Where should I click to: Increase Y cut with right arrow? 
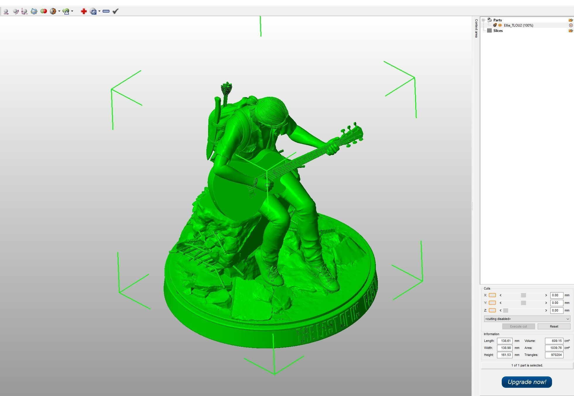[546, 303]
